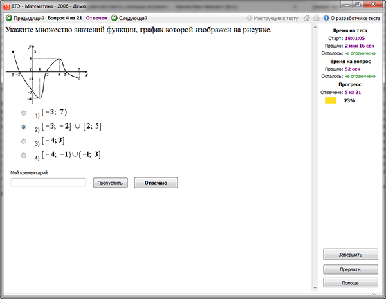
Task: Click the Отвечаю button
Action: click(x=156, y=183)
